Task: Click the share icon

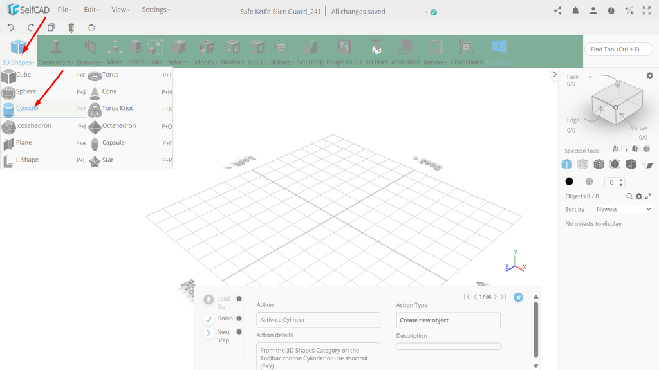Action: [x=558, y=11]
